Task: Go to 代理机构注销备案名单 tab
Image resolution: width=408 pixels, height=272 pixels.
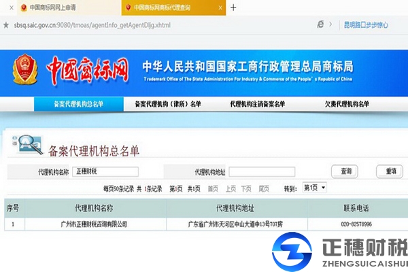Action: [x=258, y=104]
